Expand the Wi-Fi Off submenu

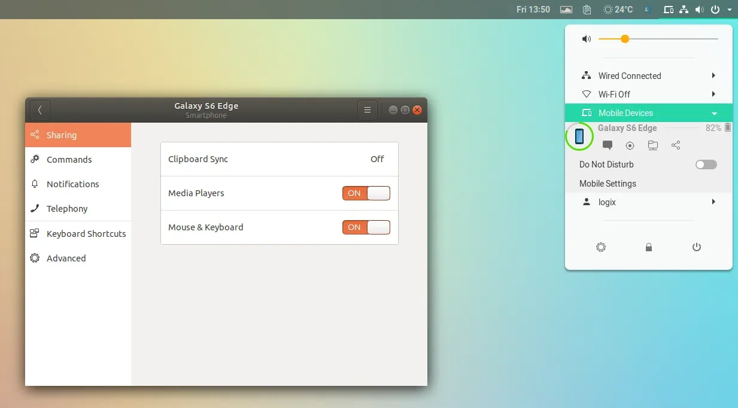coord(649,95)
